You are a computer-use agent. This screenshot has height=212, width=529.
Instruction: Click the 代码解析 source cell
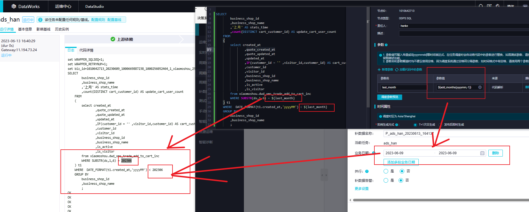tap(497, 87)
